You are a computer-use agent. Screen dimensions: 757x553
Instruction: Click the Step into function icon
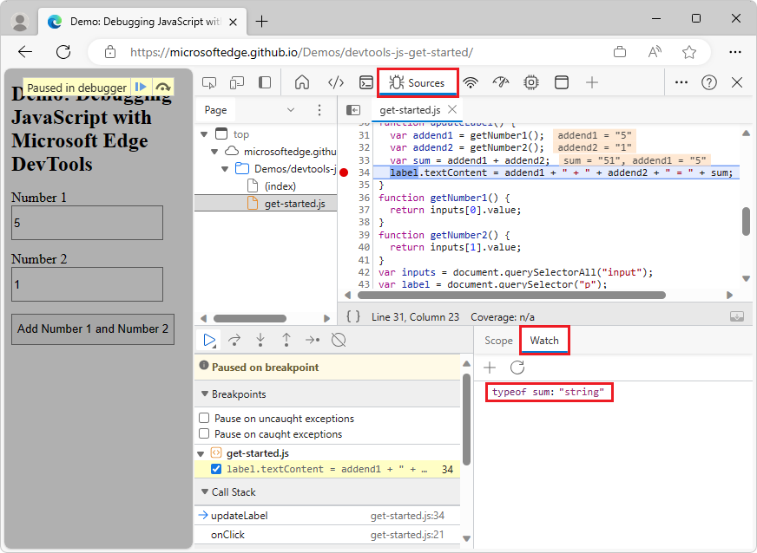point(260,340)
